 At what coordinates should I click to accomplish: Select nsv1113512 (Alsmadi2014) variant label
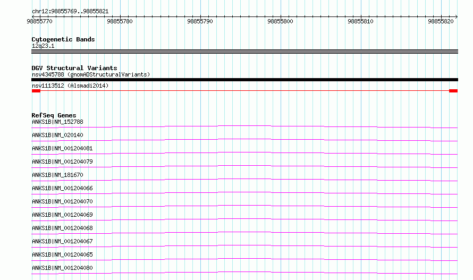pos(70,86)
